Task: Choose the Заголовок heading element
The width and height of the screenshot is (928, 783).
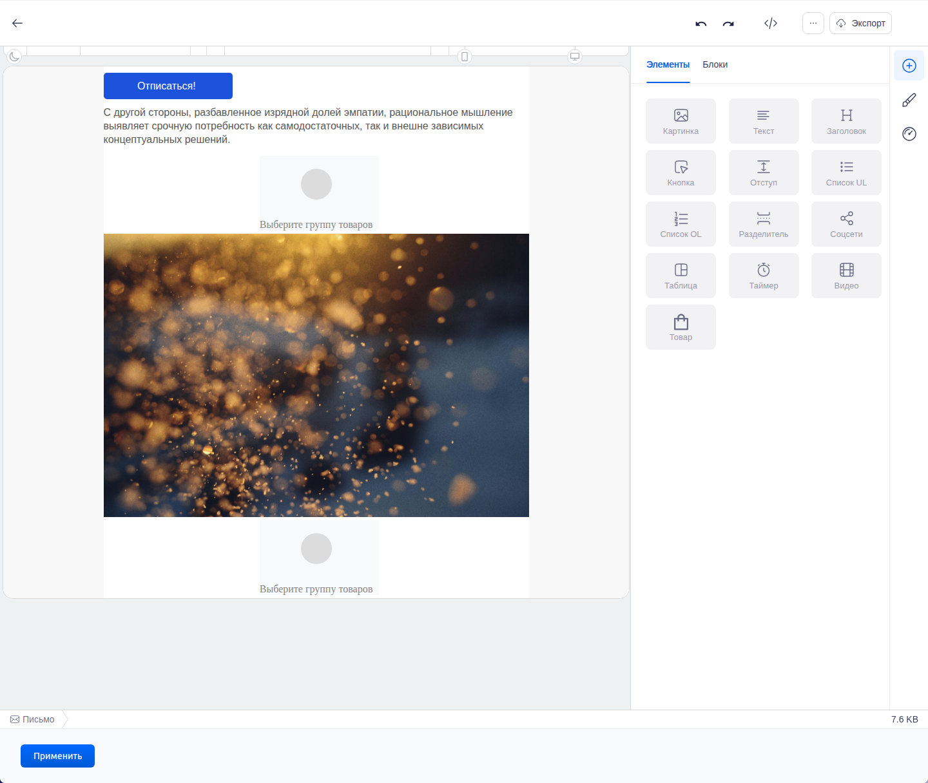Action: pos(846,121)
